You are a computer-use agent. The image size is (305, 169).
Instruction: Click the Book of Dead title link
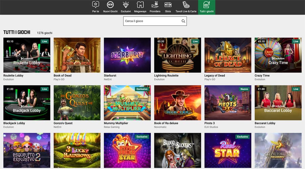coord(62,76)
